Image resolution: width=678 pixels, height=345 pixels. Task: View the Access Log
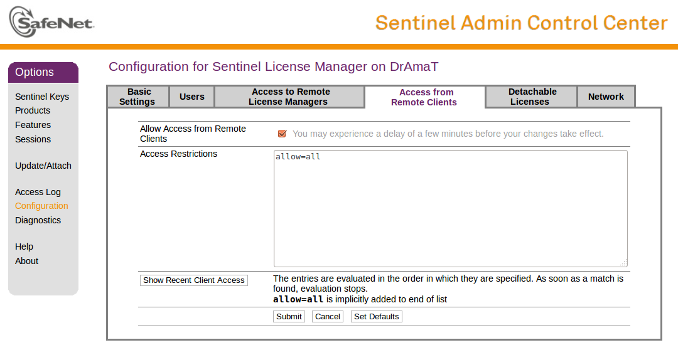click(38, 192)
